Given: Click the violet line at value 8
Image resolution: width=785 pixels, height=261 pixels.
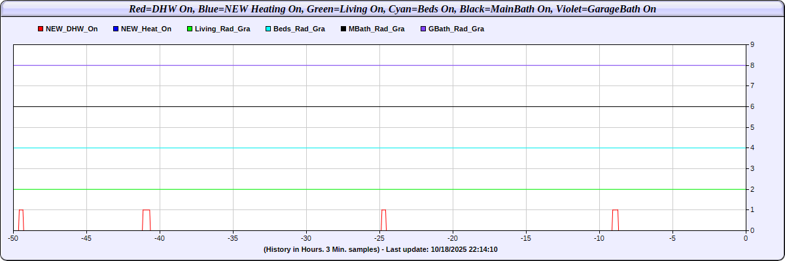Looking at the screenshot, I should point(379,65).
